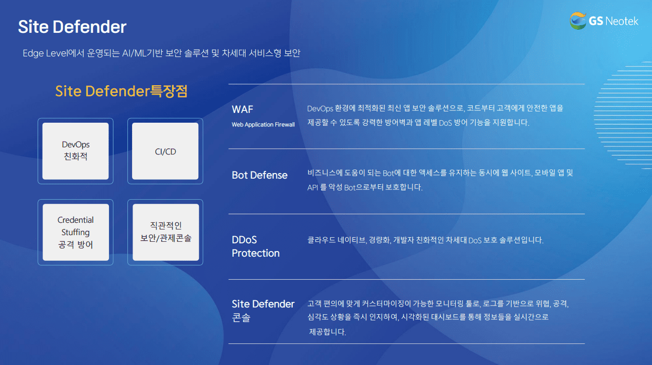Image resolution: width=652 pixels, height=365 pixels.
Task: Open the 직관적인 보안/관제콘솔 card
Action: pyautogui.click(x=165, y=232)
